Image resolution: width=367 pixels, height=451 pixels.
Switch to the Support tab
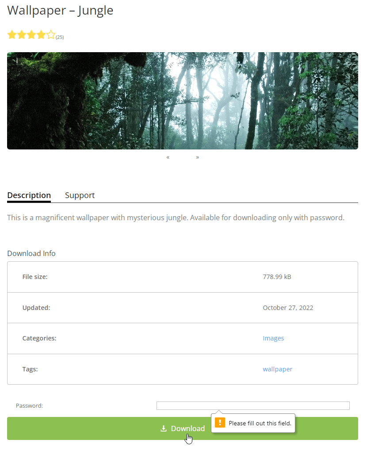[80, 195]
